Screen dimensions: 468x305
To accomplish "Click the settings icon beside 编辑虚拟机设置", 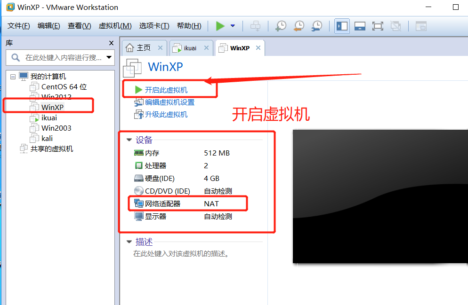I will (x=139, y=102).
